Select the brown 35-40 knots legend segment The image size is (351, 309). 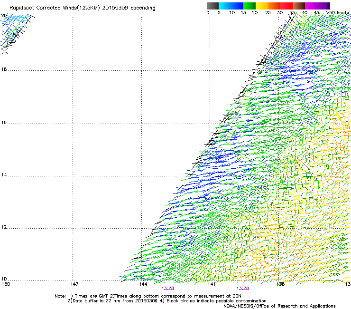coord(299,6)
